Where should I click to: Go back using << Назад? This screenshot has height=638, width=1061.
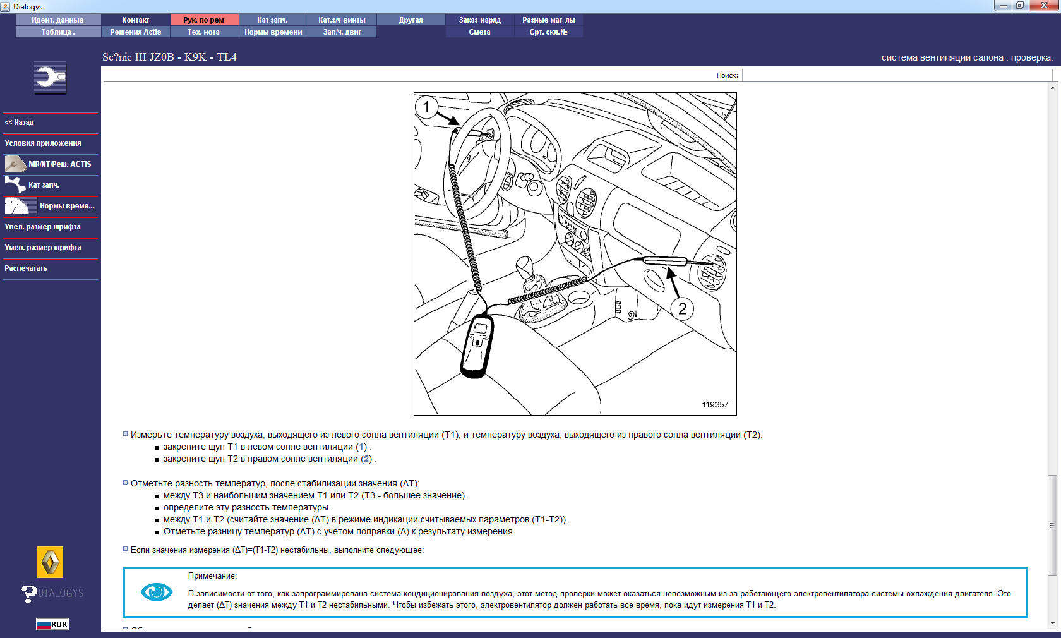click(19, 123)
